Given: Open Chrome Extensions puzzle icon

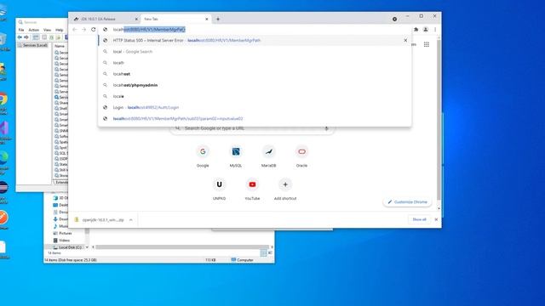Looking at the screenshot, I should [x=416, y=30].
